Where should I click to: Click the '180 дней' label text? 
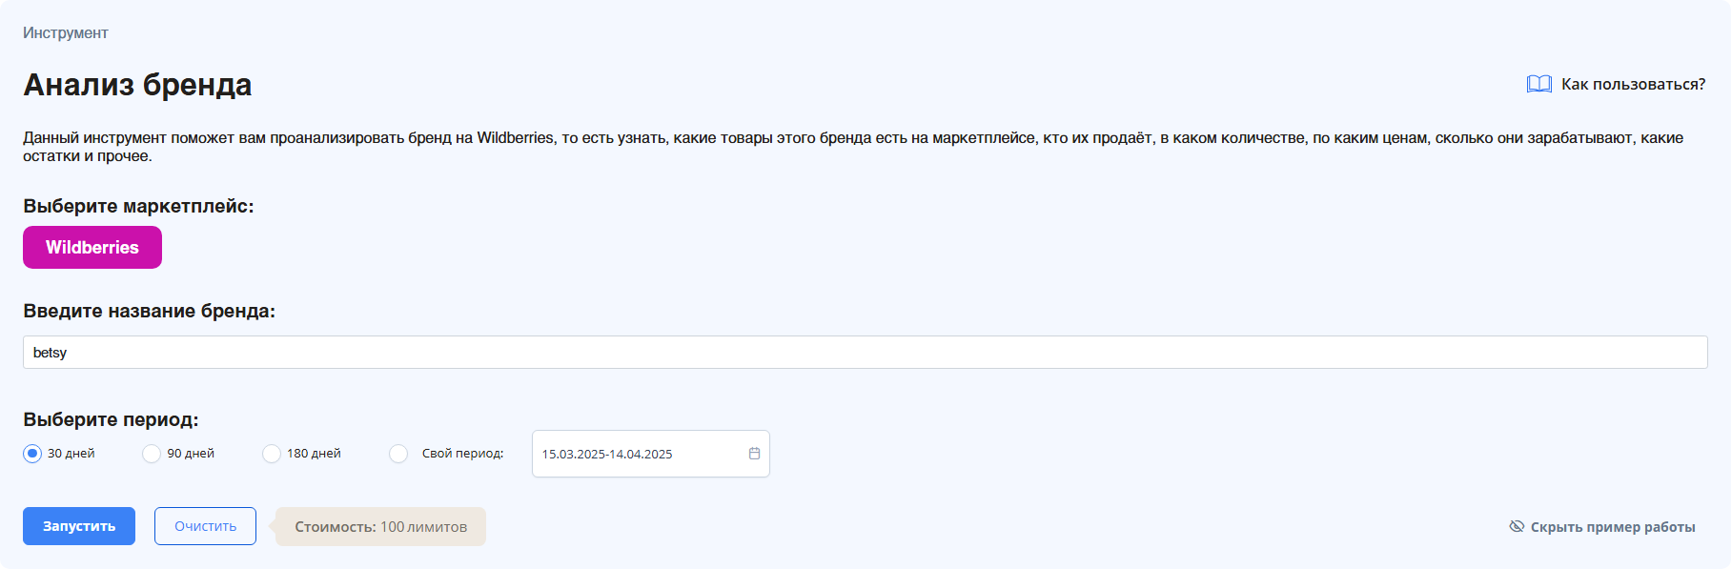coord(314,454)
